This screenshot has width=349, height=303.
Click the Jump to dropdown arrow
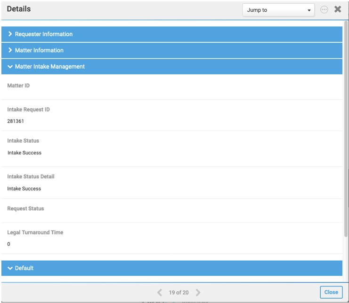click(309, 10)
